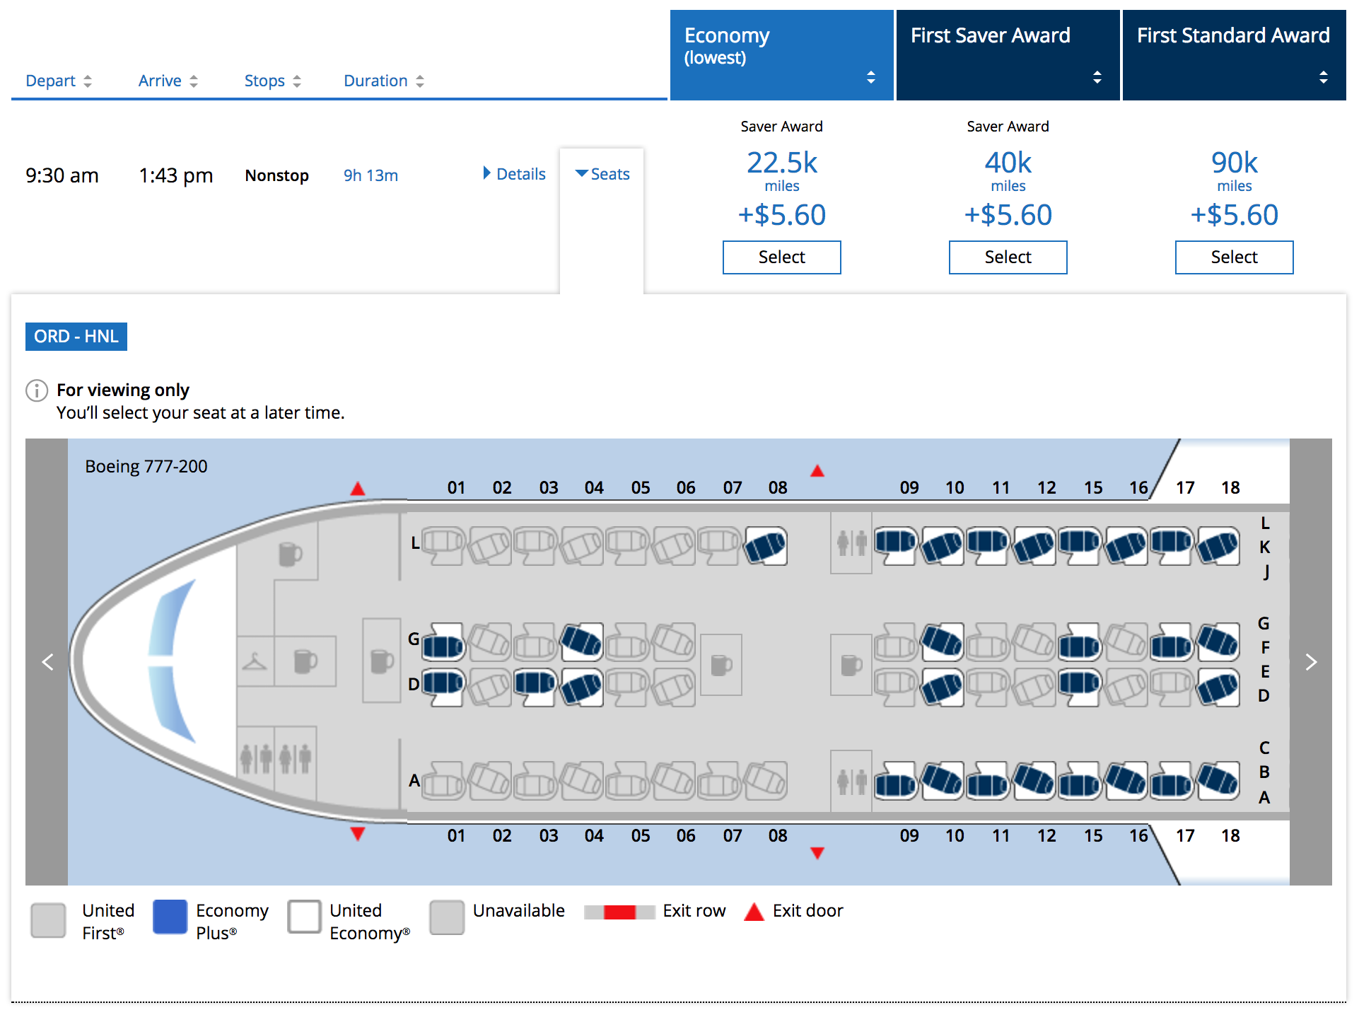Click the seat map right arrow
This screenshot has height=1010, width=1359.
point(1310,662)
